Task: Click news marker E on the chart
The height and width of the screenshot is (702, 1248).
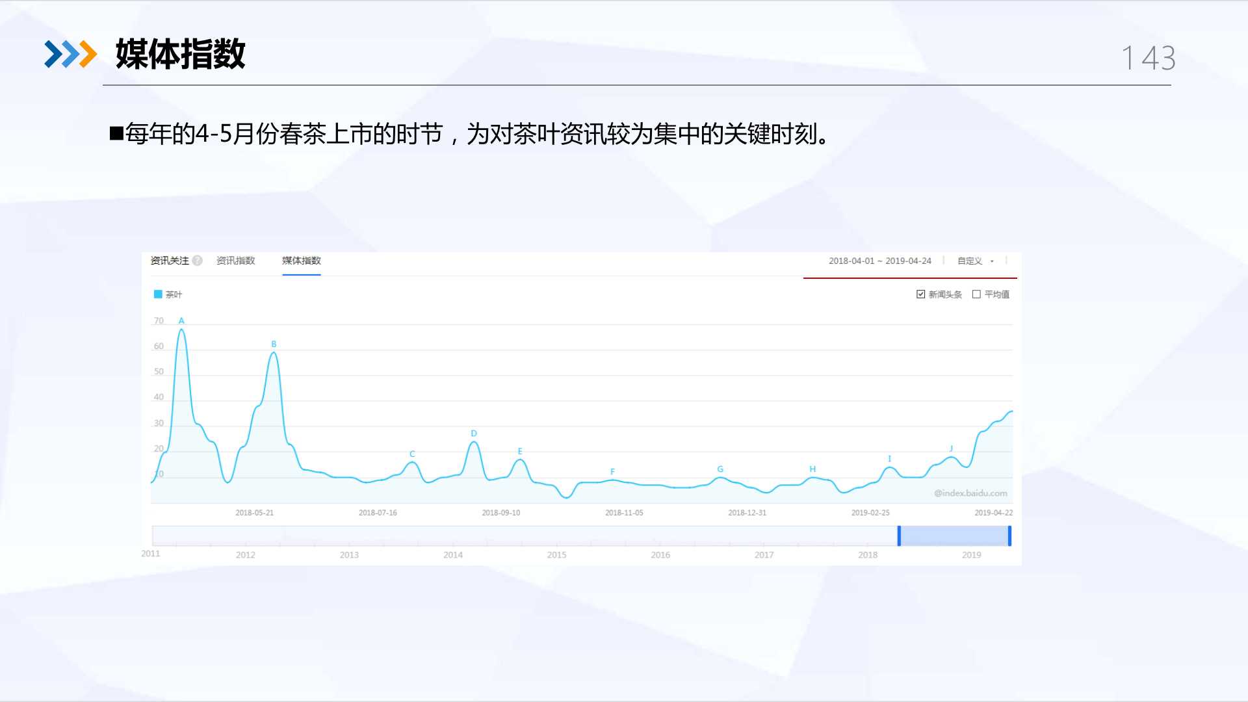Action: [520, 450]
